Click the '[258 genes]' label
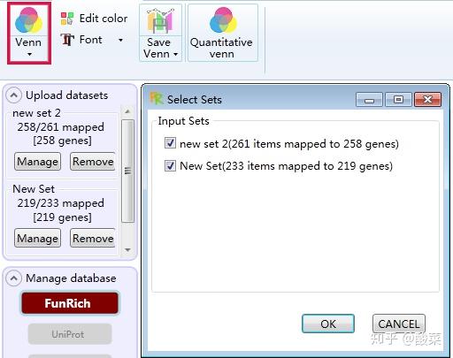453x358 pixels. point(62,141)
